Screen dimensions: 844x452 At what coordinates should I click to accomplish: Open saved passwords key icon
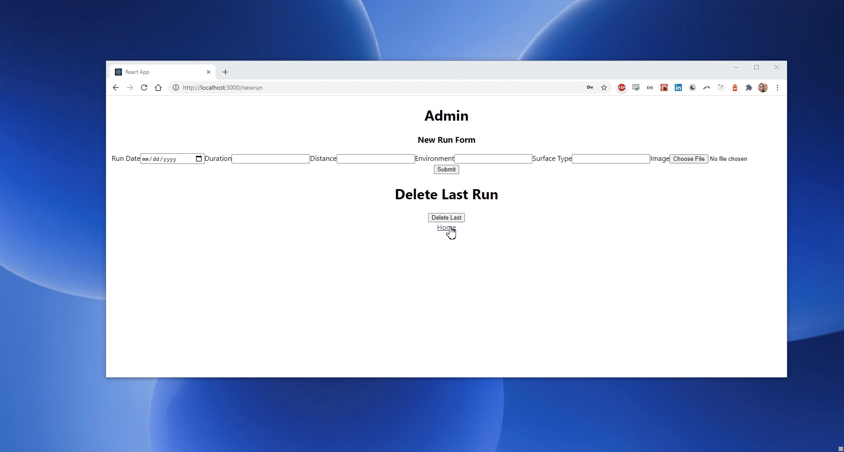[590, 87]
